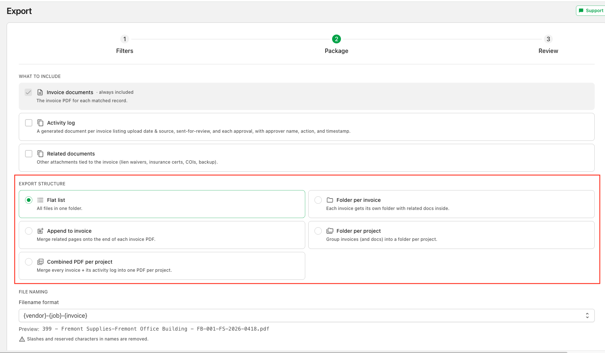Click the Folder per project folders icon
Image resolution: width=605 pixels, height=353 pixels.
pyautogui.click(x=330, y=231)
